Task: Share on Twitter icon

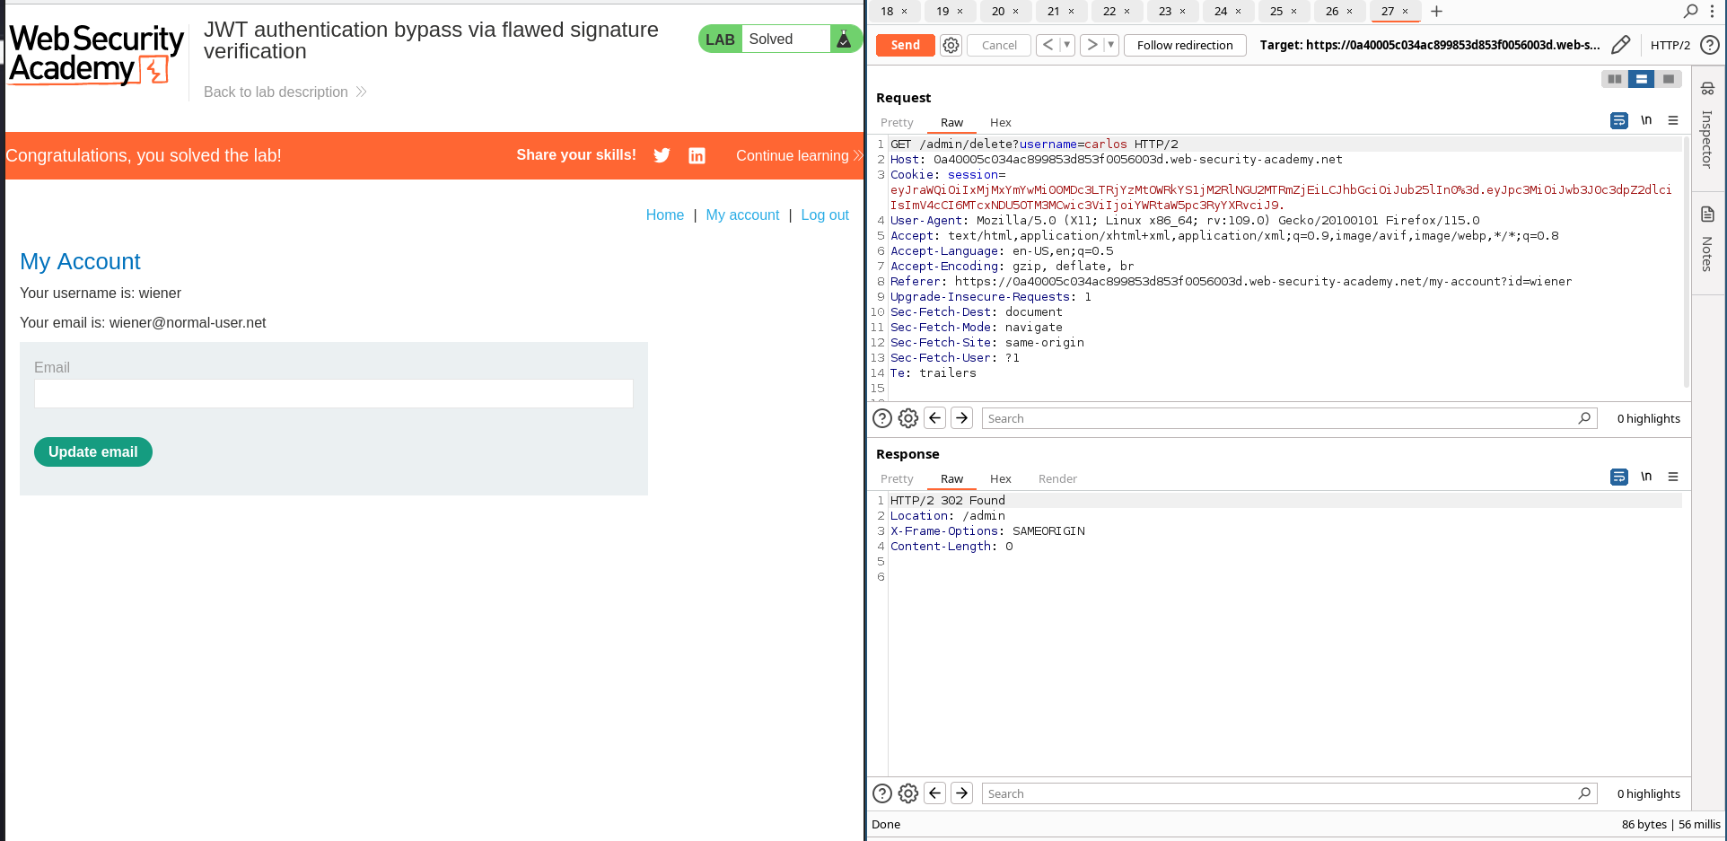Action: coord(662,155)
